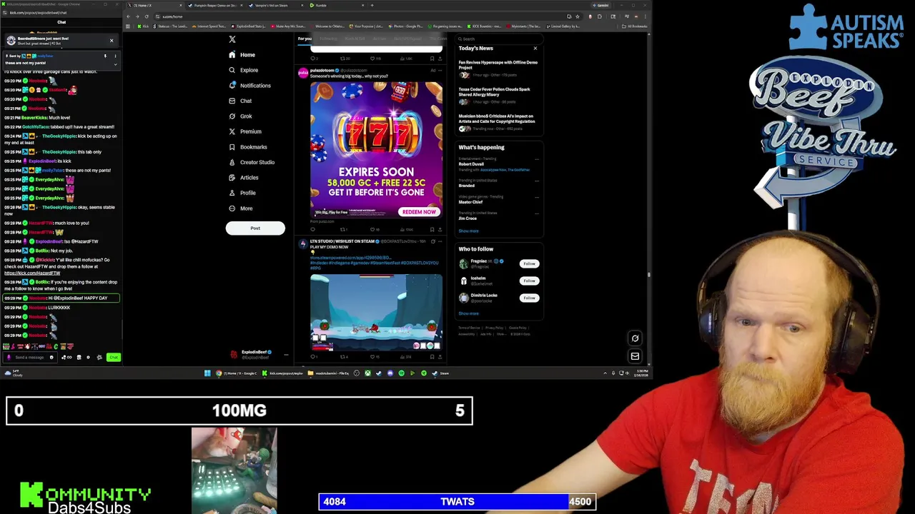Image resolution: width=915 pixels, height=514 pixels.
Task: Open Chat in the X sidebar
Action: pos(239,101)
